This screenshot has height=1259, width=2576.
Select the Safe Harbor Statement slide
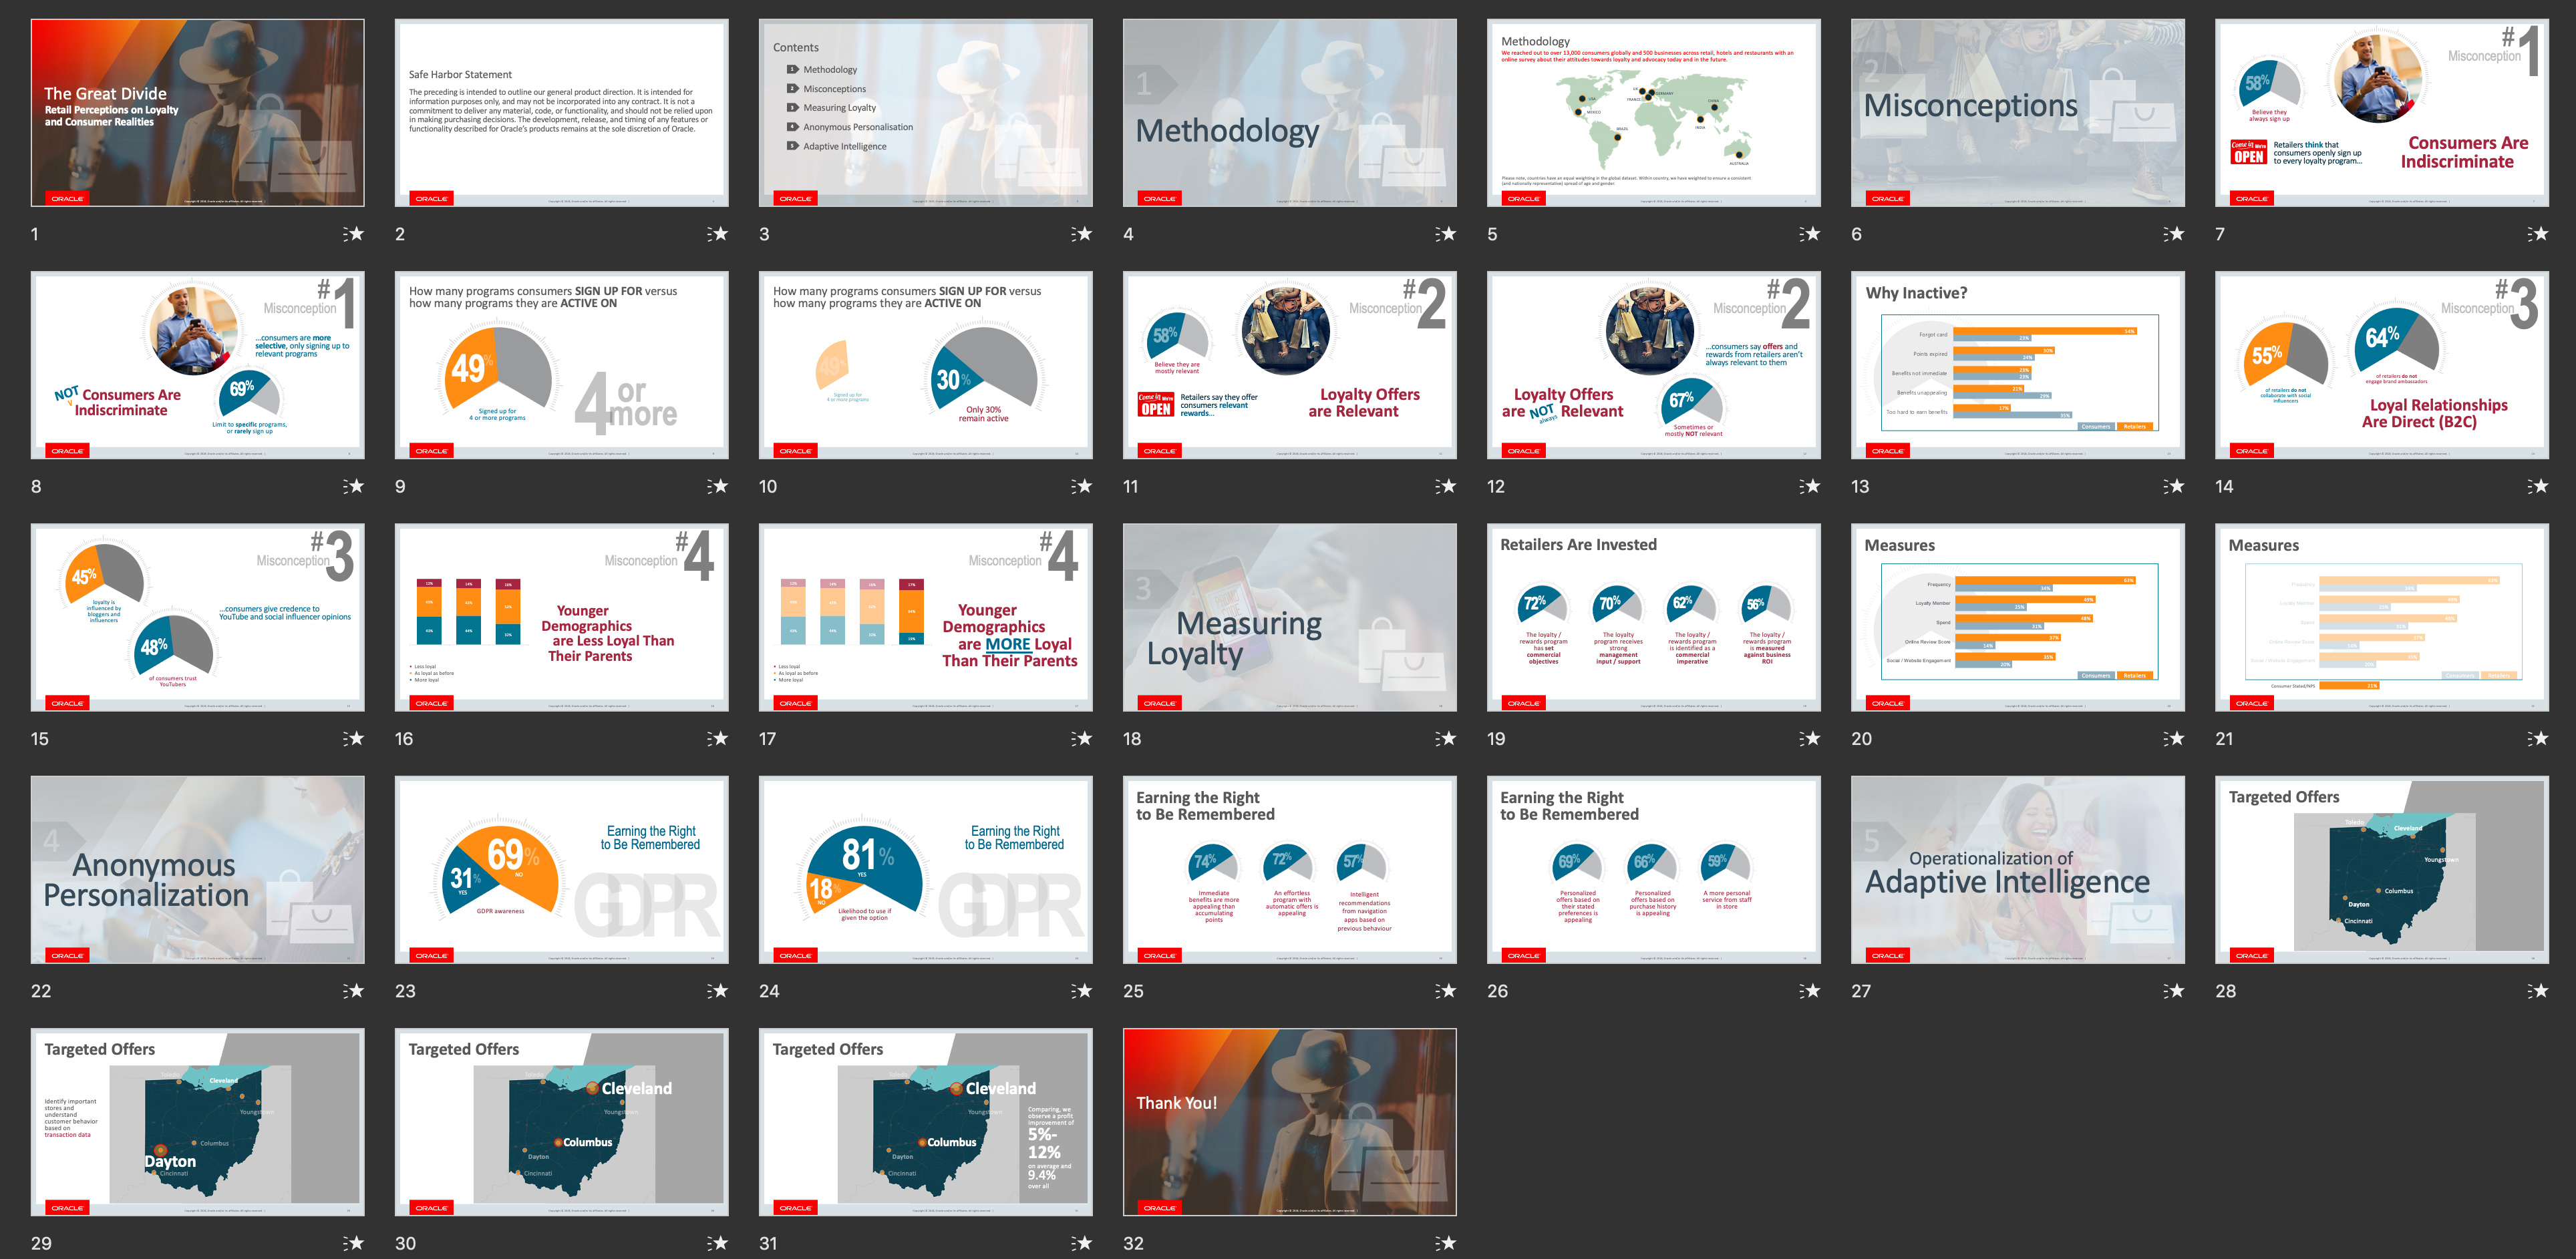[561, 113]
